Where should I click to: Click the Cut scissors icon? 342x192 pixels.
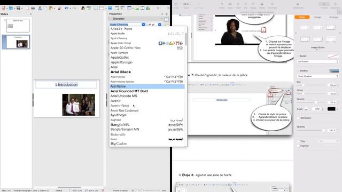[40, 8]
